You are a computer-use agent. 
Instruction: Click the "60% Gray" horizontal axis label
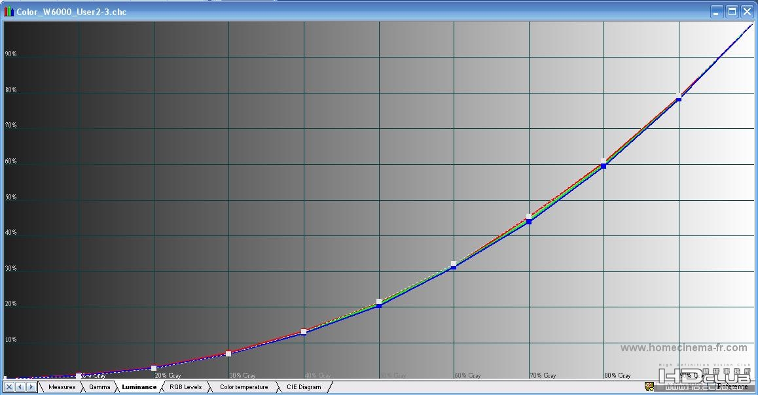pos(467,375)
